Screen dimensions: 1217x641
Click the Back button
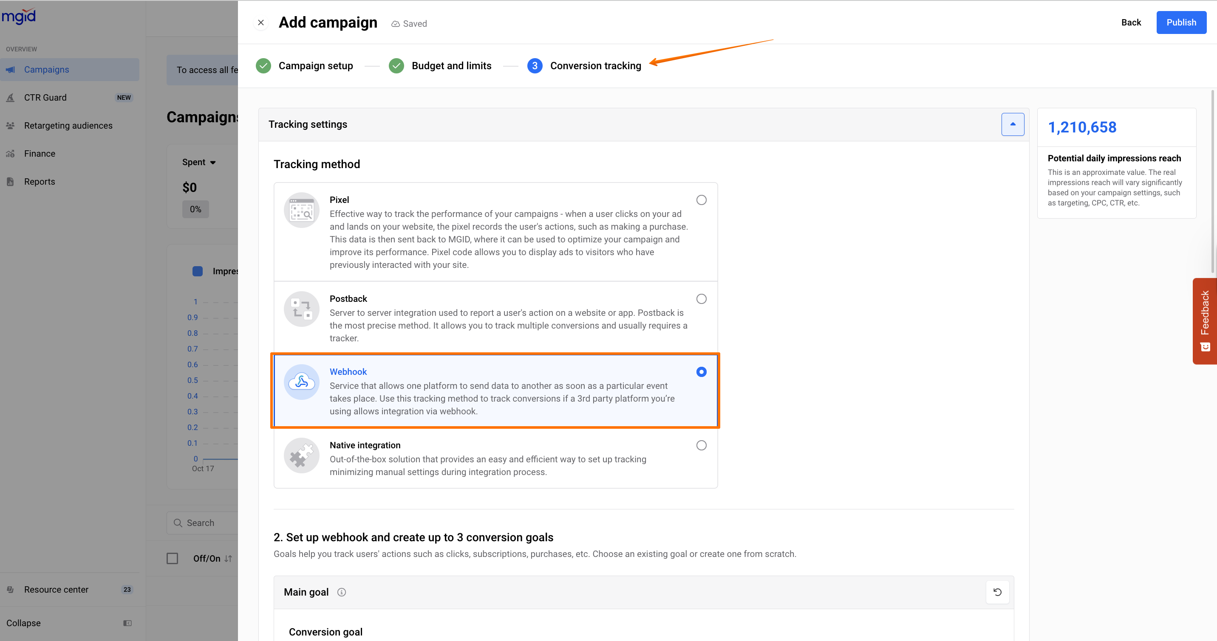[1131, 22]
